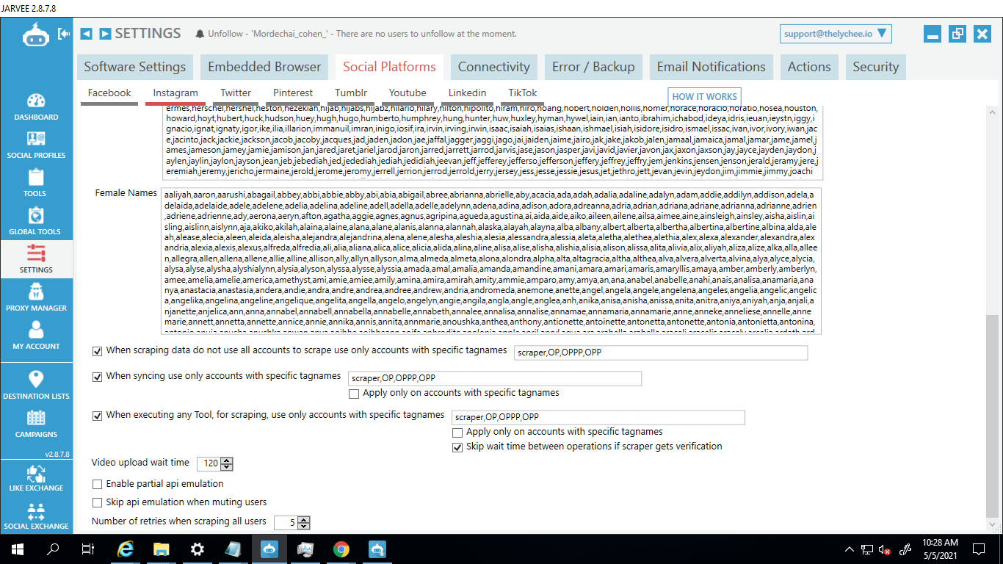Viewport: 1003px width, 564px height.
Task: Go forward with the right arrow button
Action: tap(105, 34)
